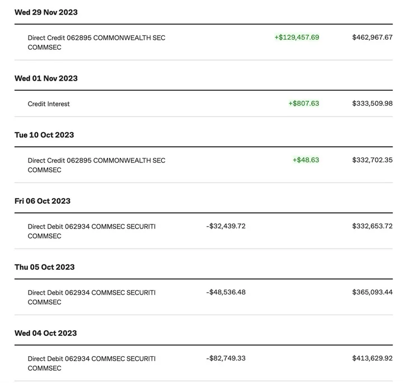This screenshot has width=403, height=383.
Task: Click the -$48,536.48 debit amount
Action: coord(226,292)
